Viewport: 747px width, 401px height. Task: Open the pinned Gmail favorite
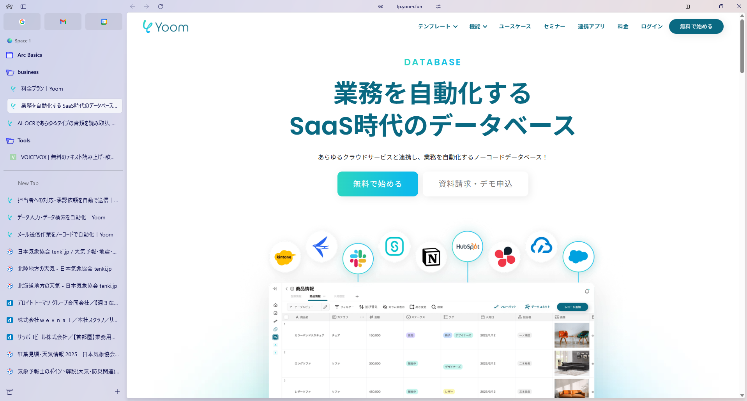coord(63,22)
